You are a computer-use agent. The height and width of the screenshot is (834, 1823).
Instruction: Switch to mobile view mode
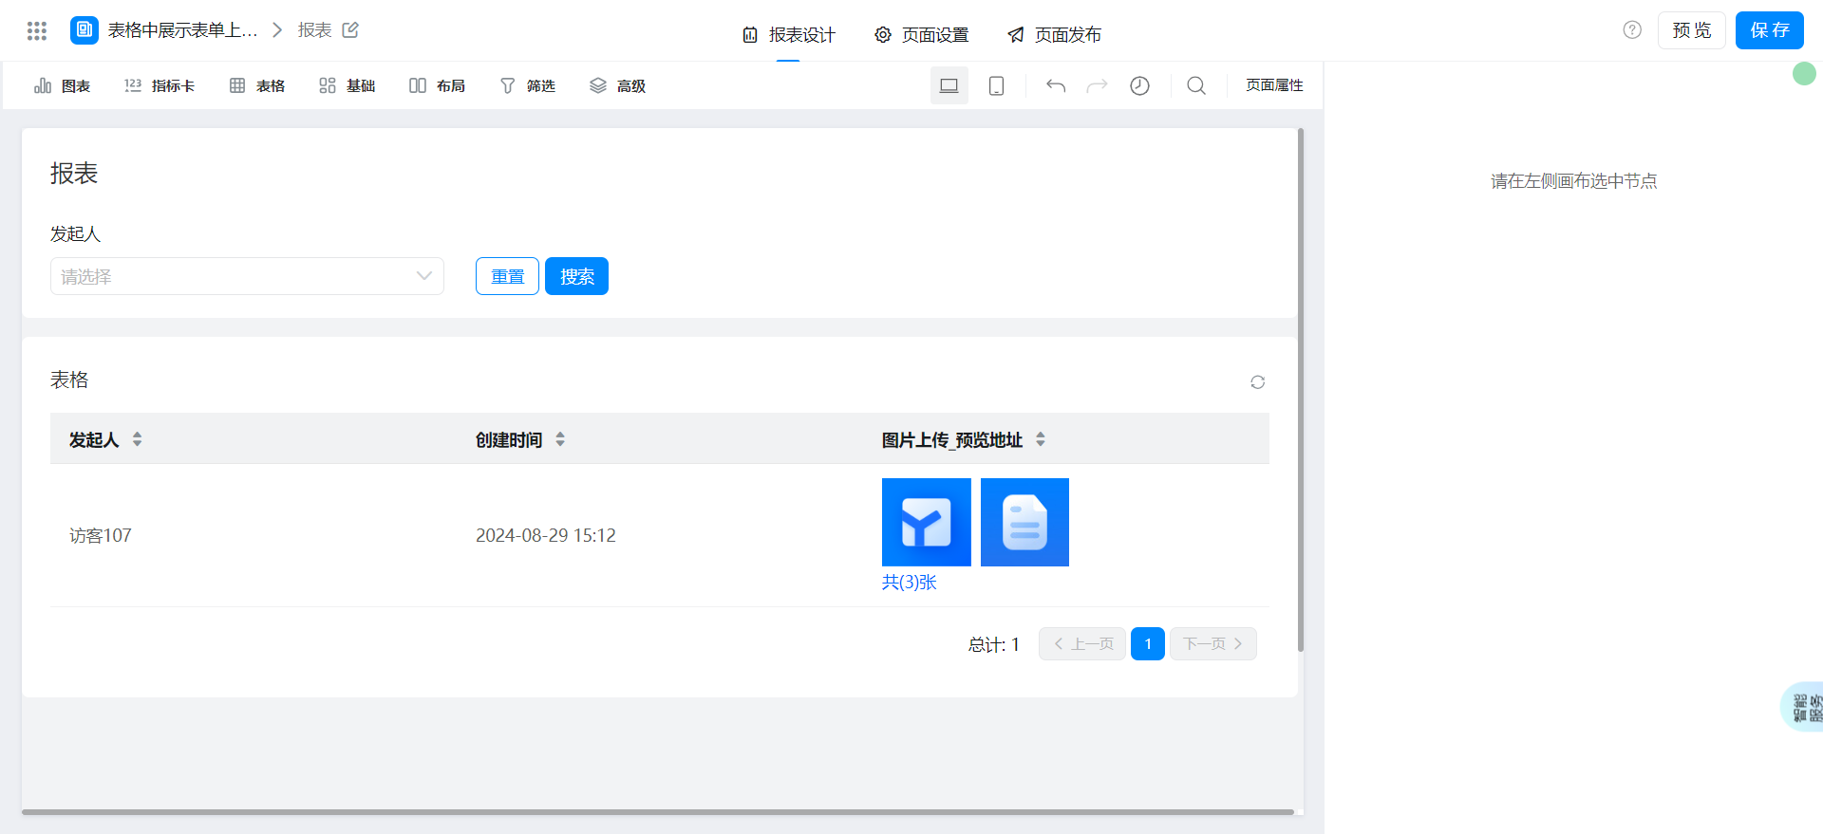click(x=996, y=86)
